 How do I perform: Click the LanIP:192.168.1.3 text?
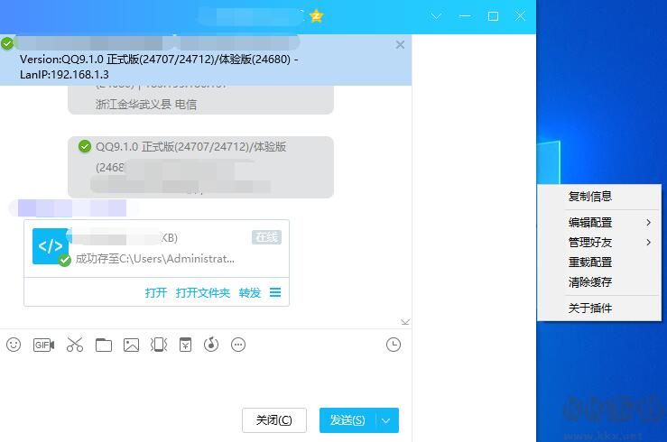pos(64,75)
